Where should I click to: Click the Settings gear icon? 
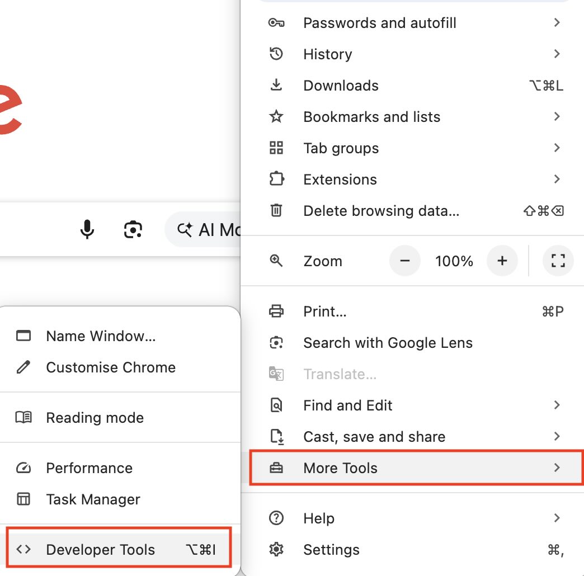pos(276,550)
